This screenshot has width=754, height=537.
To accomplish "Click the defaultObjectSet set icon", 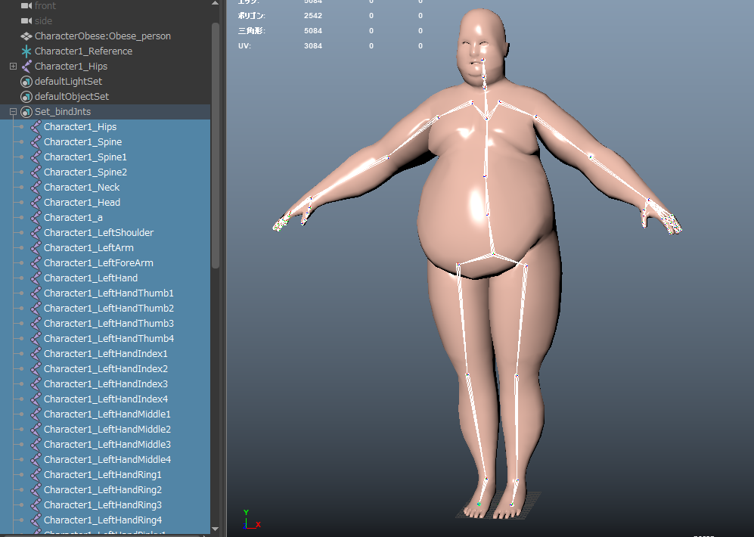I will tap(26, 97).
